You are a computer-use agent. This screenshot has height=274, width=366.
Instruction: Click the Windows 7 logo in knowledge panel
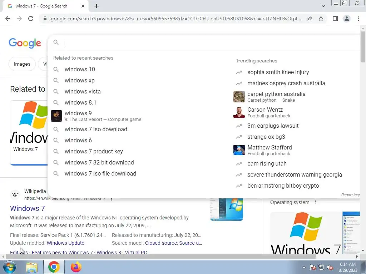[x=306, y=233]
